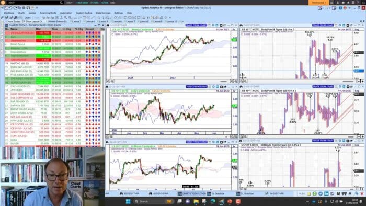366x206 pixels.
Task: Open the Data Services menu
Action: click(103, 13)
